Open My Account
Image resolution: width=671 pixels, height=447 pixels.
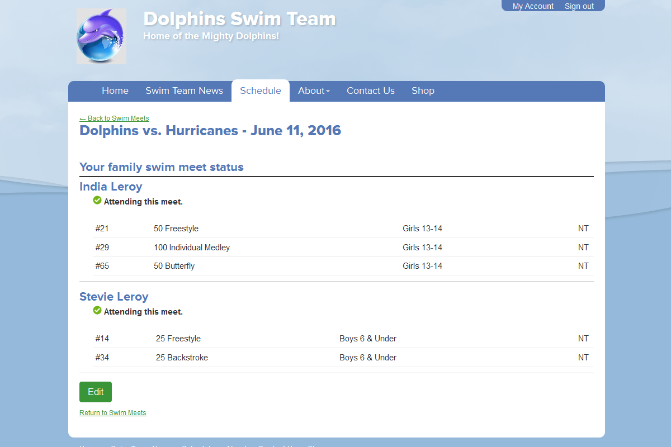pyautogui.click(x=532, y=6)
